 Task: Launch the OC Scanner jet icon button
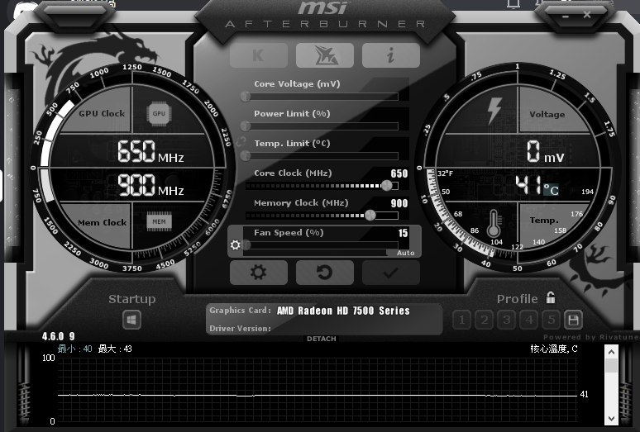(x=325, y=55)
